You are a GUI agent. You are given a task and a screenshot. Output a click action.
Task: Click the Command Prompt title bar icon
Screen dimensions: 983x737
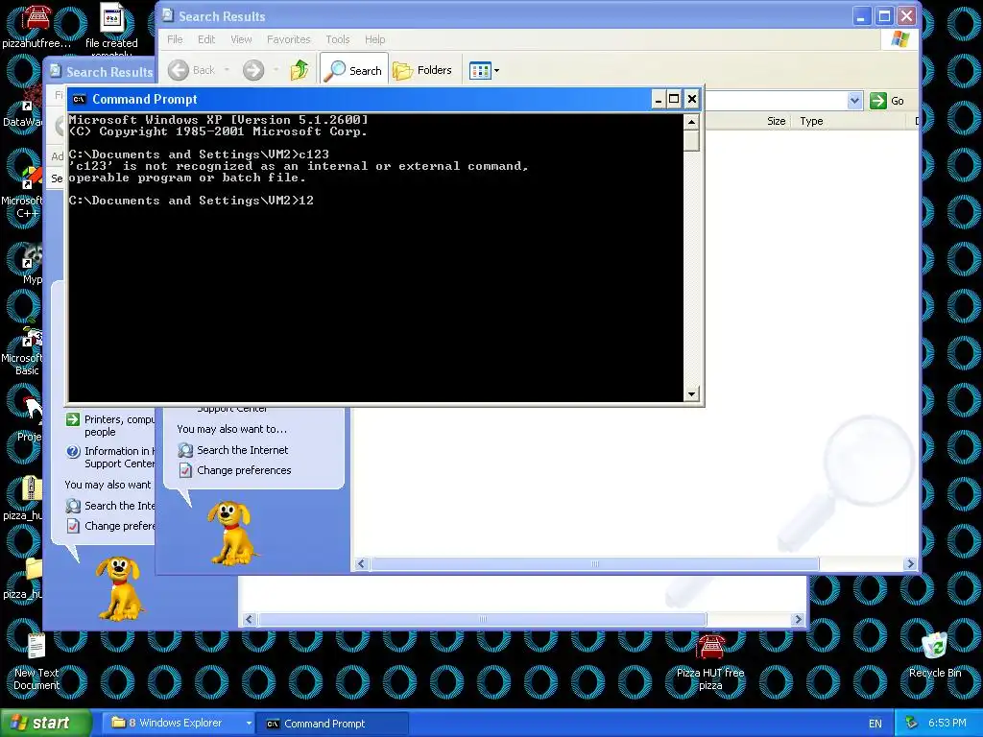pyautogui.click(x=79, y=99)
